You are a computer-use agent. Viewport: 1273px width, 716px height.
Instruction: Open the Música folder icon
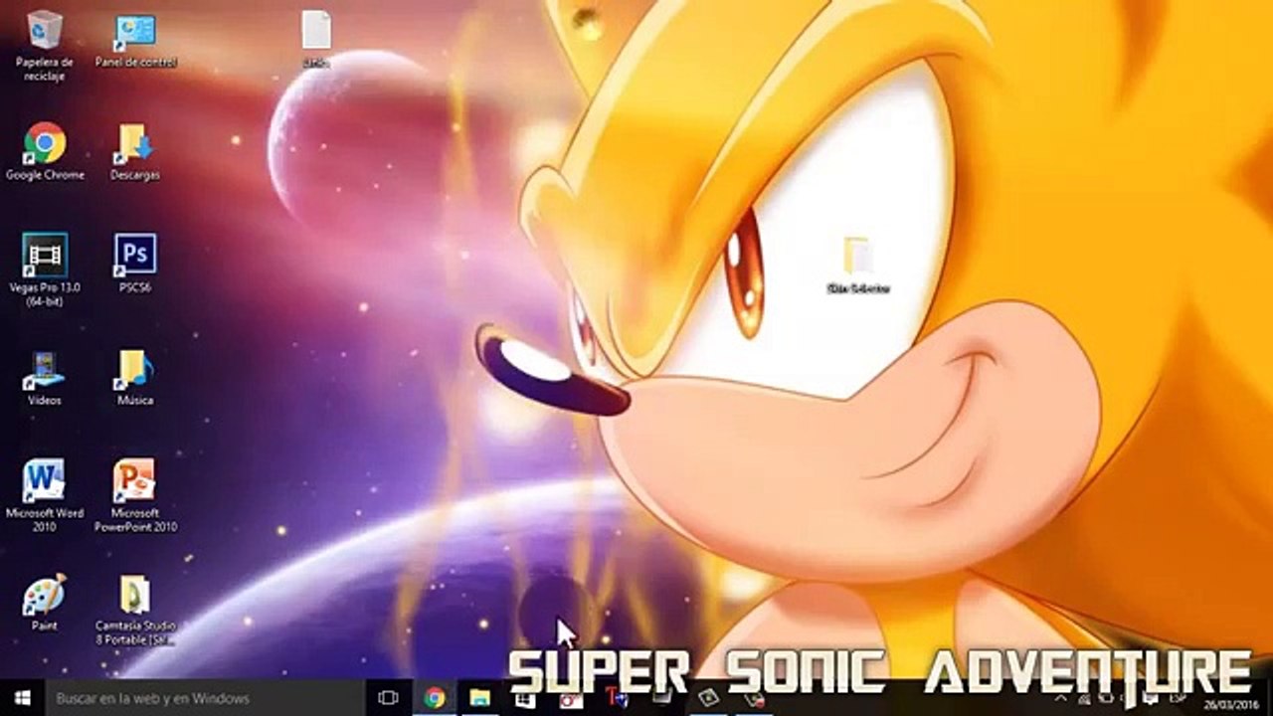(x=135, y=377)
